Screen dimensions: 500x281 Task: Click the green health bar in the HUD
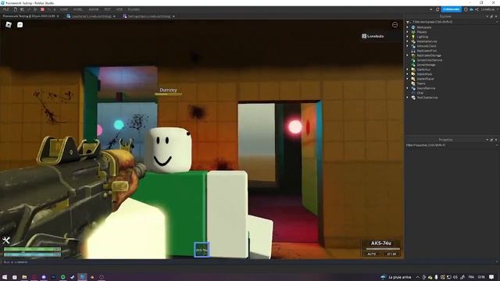click(32, 250)
